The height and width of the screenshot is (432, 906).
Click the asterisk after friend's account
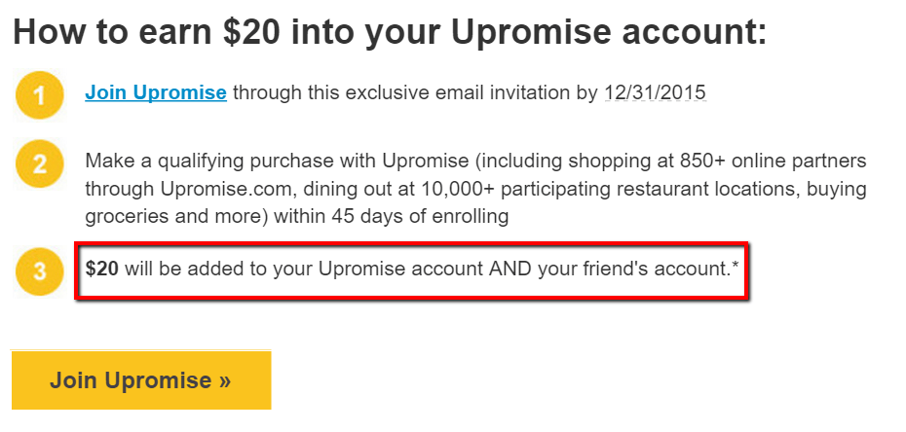click(735, 266)
